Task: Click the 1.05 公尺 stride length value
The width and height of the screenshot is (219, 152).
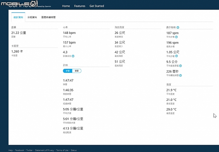Action: 173,52
